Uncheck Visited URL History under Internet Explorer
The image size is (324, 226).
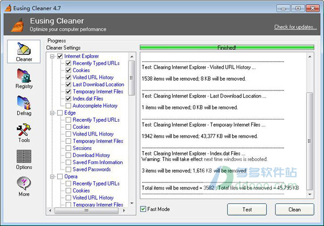coord(69,77)
